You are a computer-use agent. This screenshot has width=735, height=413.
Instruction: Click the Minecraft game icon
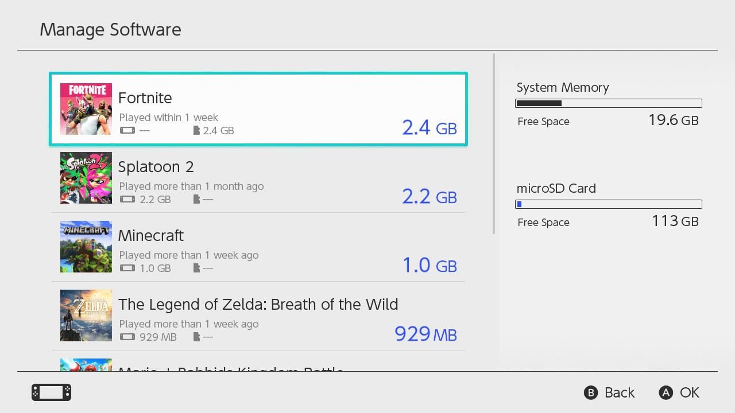coord(86,247)
